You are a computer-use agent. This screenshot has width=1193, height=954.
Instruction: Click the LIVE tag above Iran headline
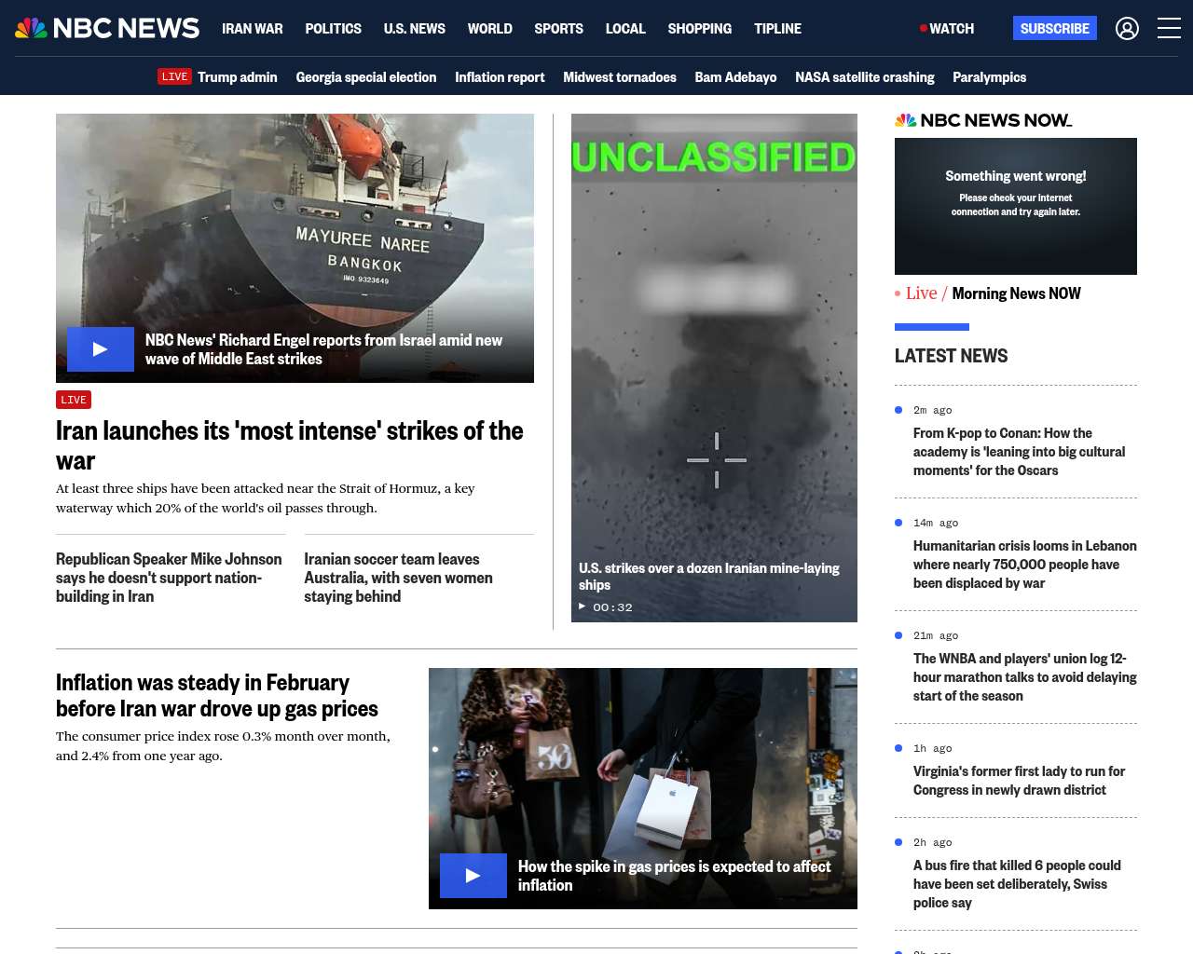[x=74, y=400]
